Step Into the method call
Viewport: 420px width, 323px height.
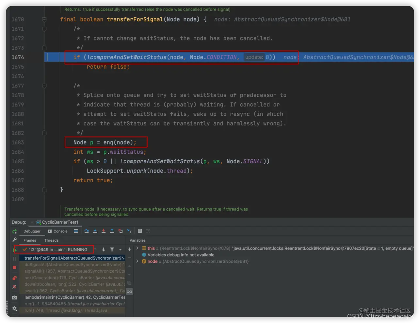tap(95, 231)
